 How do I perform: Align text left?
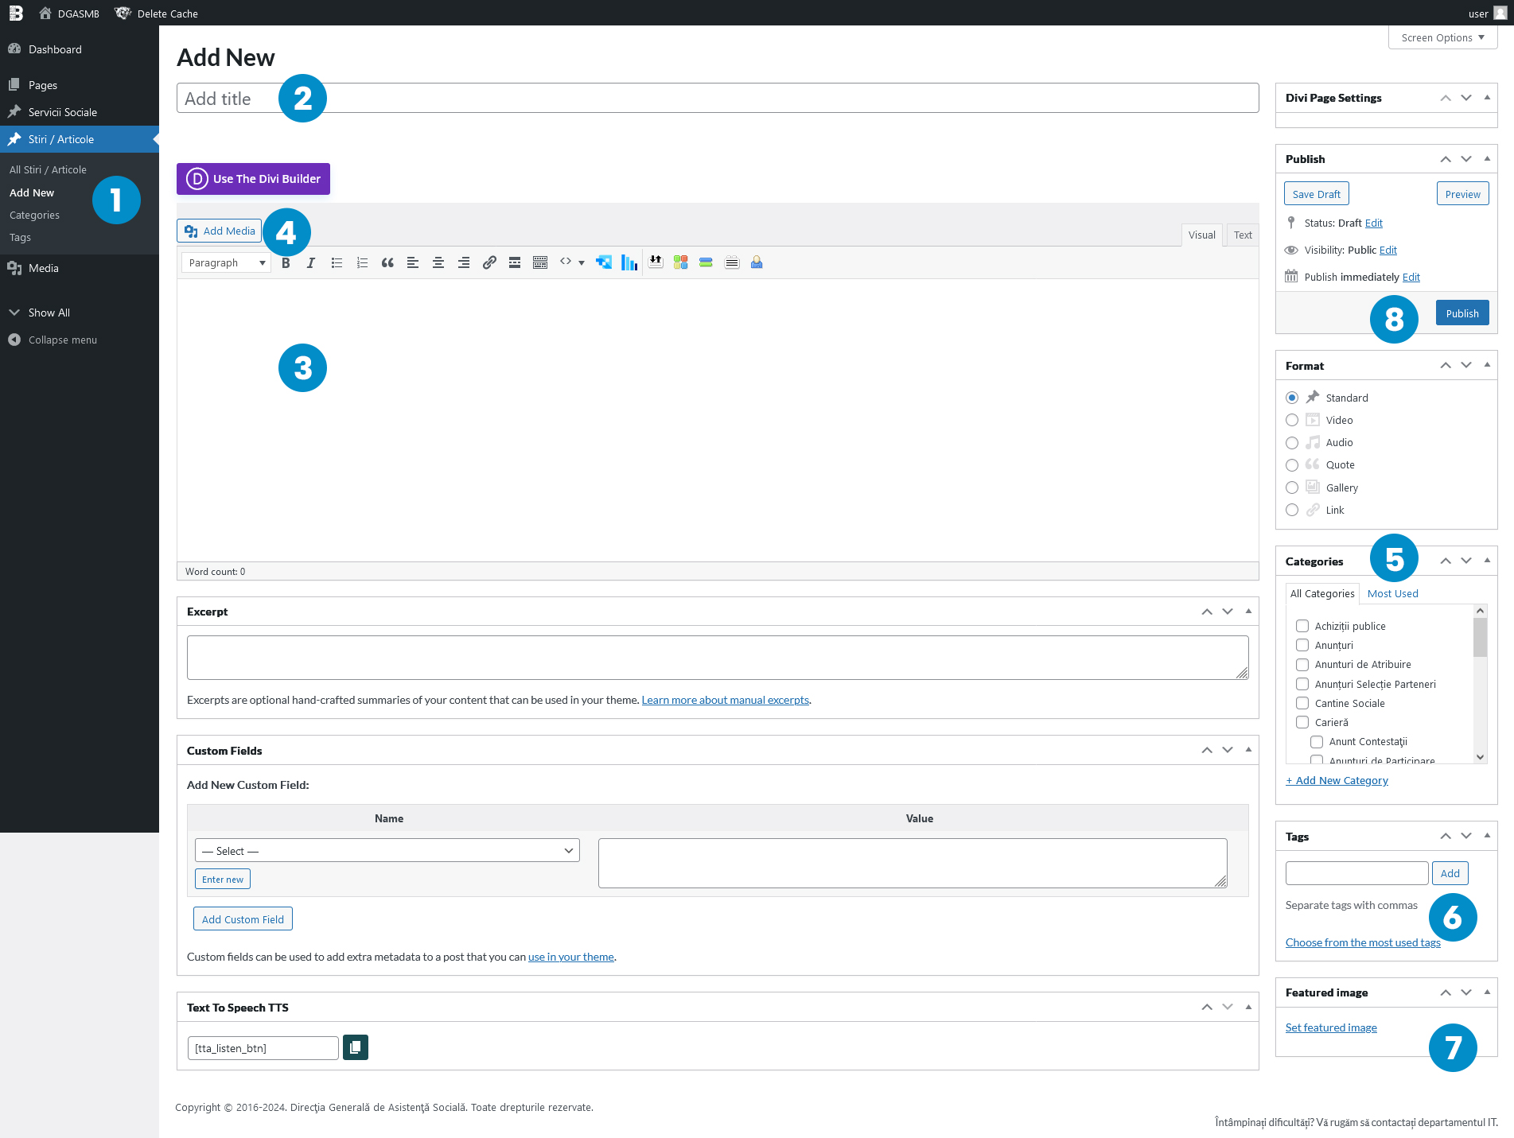(x=413, y=262)
